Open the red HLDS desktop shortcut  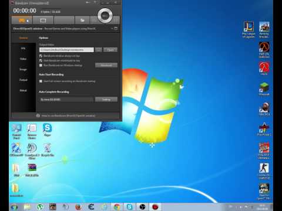264,69
